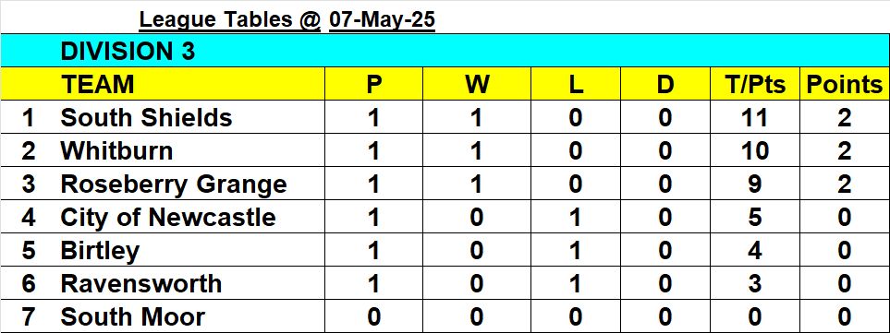
Task: Click Roseberry Grange T/Pts value 9
Action: point(754,184)
